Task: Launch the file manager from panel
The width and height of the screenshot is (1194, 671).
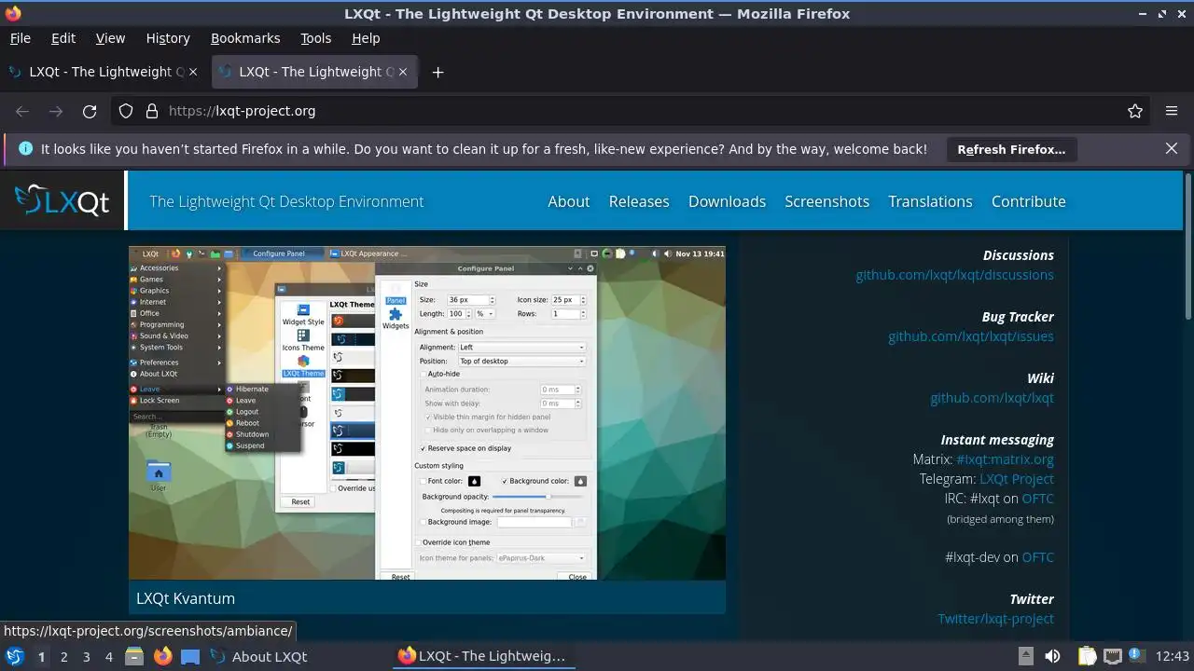Action: click(x=134, y=656)
